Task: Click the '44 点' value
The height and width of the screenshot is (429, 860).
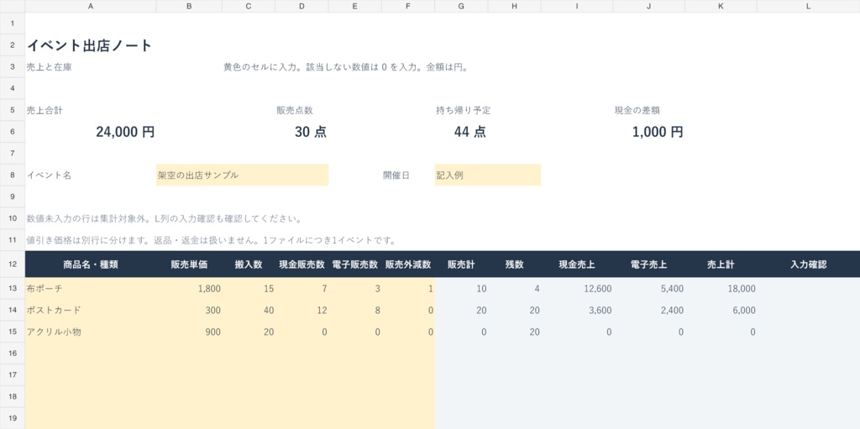Action: 470,132
